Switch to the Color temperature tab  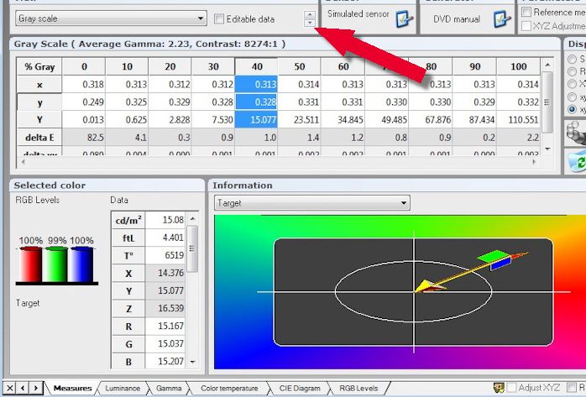coord(229,388)
